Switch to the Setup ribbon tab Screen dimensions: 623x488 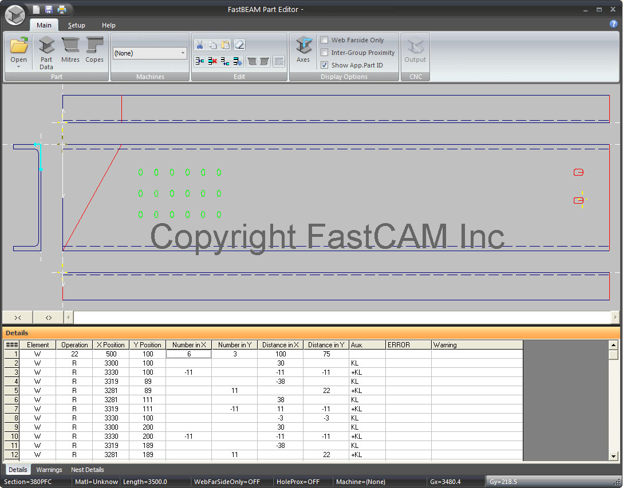pos(76,25)
